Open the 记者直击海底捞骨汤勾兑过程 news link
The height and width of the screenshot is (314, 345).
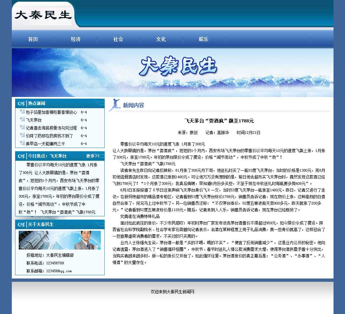tap(51, 128)
